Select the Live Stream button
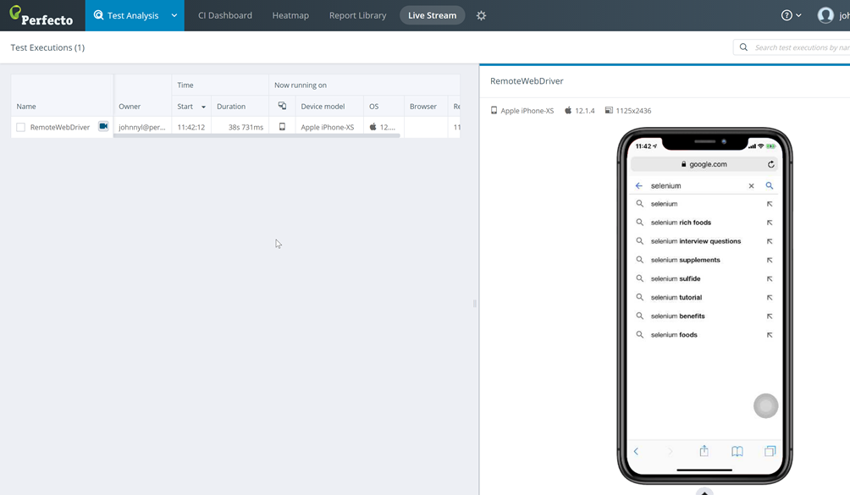The height and width of the screenshot is (495, 850). pyautogui.click(x=432, y=15)
